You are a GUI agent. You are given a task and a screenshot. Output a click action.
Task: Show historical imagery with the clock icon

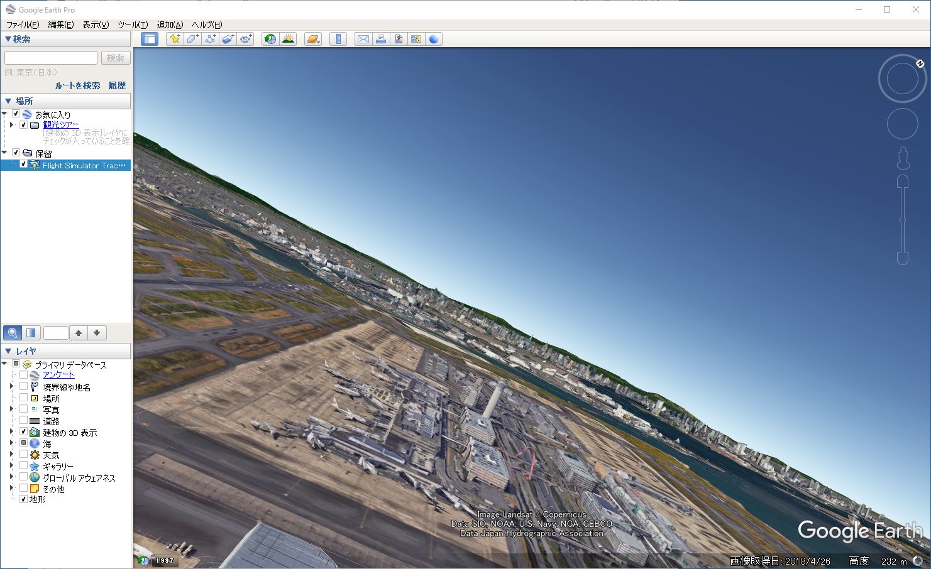pyautogui.click(x=270, y=39)
